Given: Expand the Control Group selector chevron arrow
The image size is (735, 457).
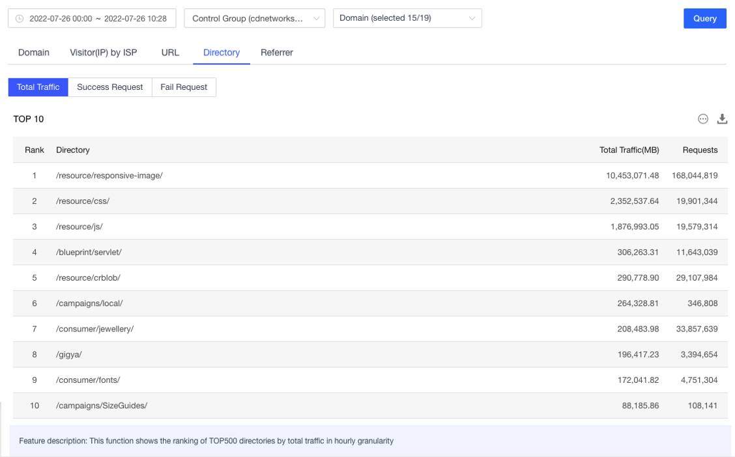Looking at the screenshot, I should click(317, 18).
